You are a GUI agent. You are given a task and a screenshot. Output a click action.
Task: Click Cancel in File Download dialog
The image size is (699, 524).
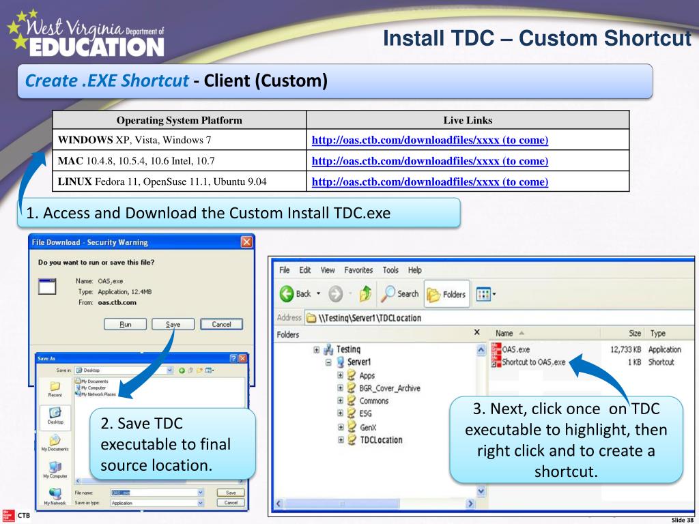point(221,324)
